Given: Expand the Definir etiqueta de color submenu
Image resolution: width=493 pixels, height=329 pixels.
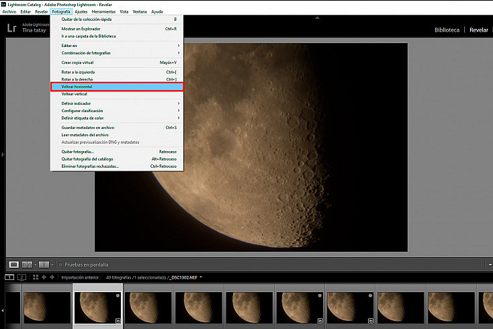Looking at the screenshot, I should click(x=117, y=118).
